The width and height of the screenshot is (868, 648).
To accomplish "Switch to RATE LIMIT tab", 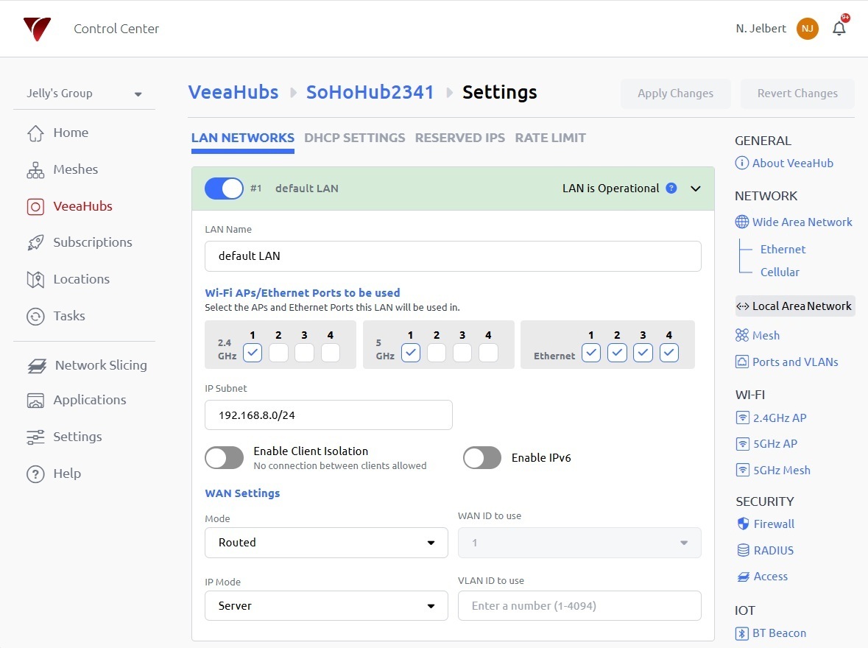I will pos(550,138).
